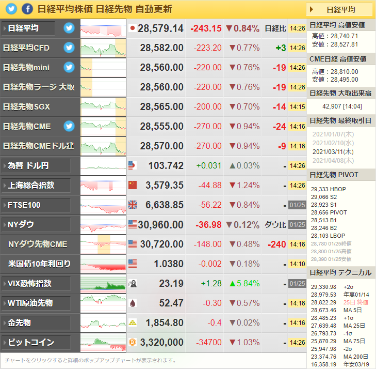Click the grim reaper icon in VIX row
Viewport: 376px width, 369px height.
pos(133,284)
